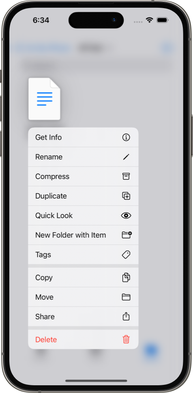Choose Get Info from the context menu
Screen dimensions: 193x393
point(83,138)
